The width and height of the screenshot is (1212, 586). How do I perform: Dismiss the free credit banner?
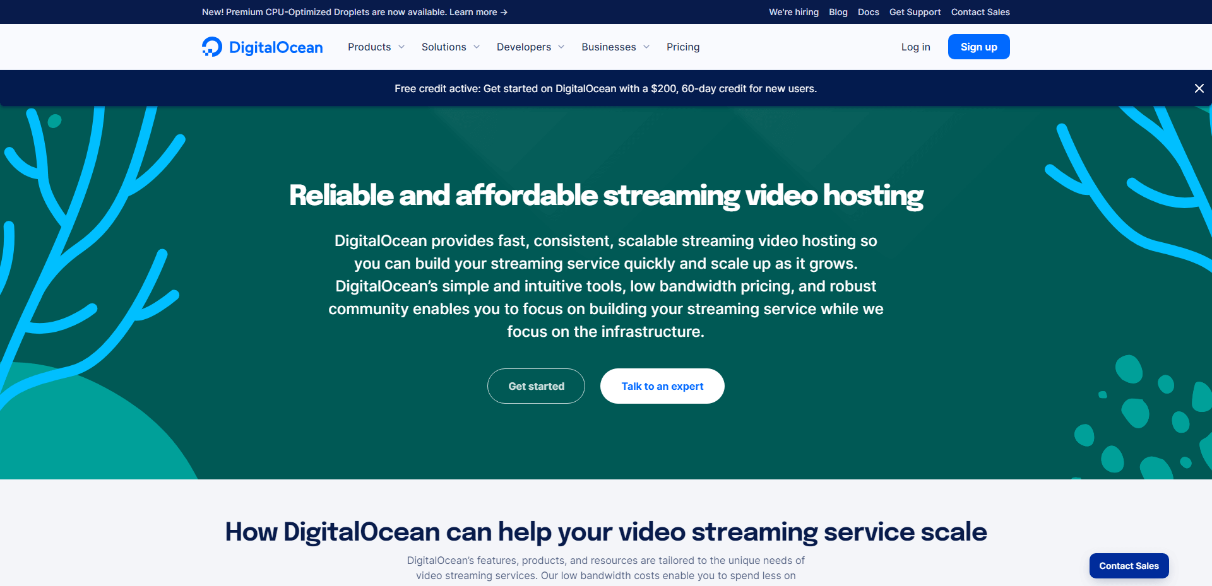tap(1198, 88)
